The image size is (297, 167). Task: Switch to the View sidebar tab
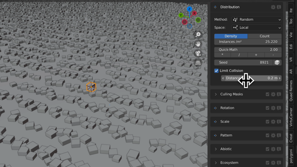pyautogui.click(x=291, y=35)
